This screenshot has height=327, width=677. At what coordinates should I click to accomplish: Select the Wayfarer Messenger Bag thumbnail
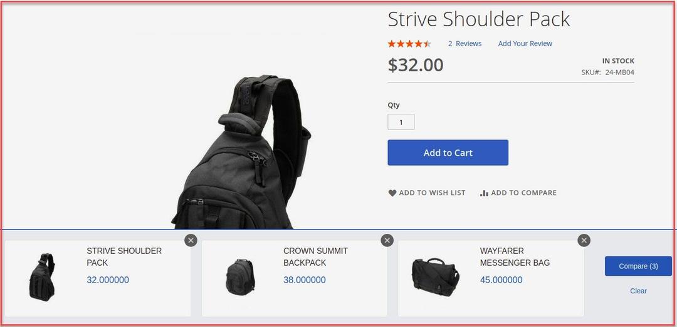point(435,277)
